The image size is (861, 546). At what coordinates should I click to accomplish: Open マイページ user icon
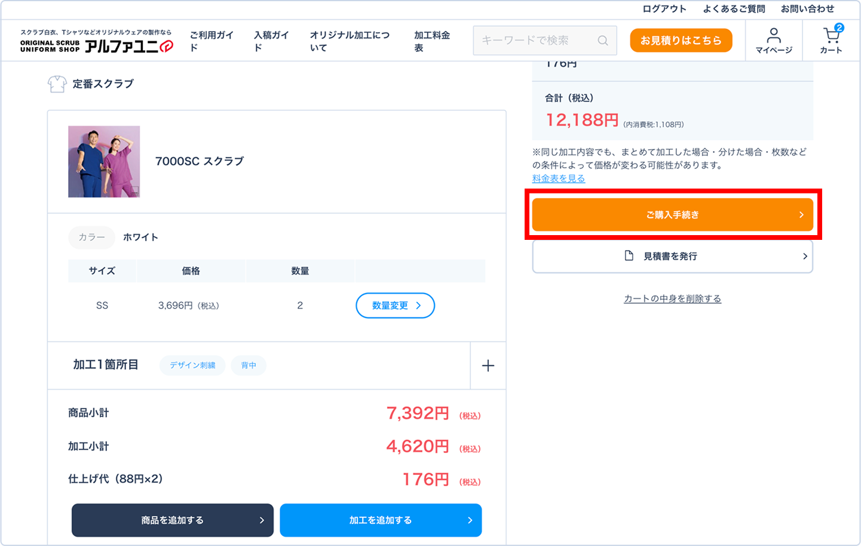774,35
